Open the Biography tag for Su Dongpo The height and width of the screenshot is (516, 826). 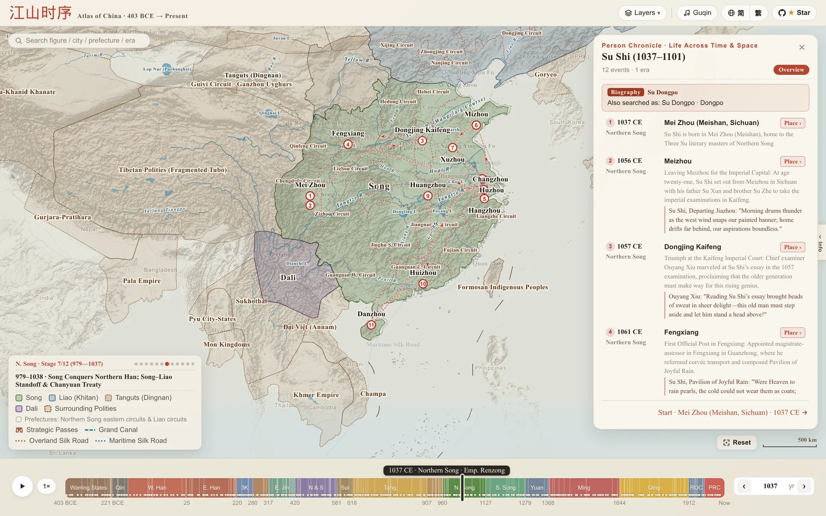tap(626, 92)
